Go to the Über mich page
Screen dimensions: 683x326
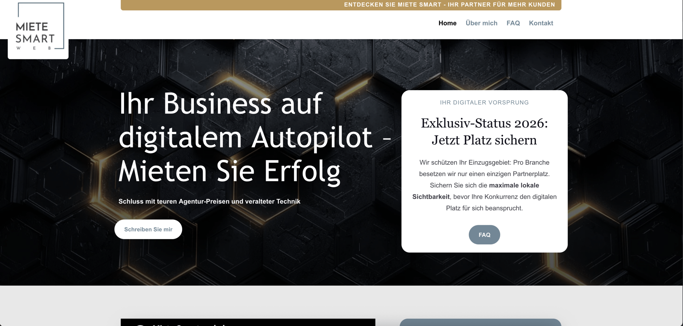481,23
